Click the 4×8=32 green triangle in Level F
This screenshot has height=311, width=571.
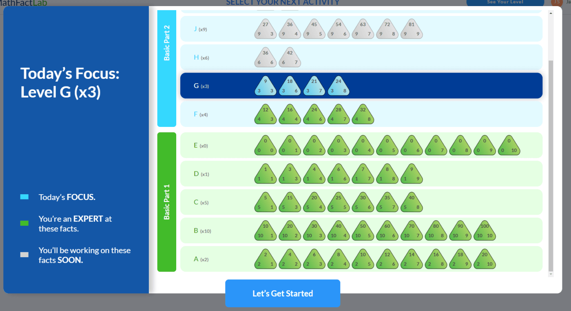click(x=363, y=115)
